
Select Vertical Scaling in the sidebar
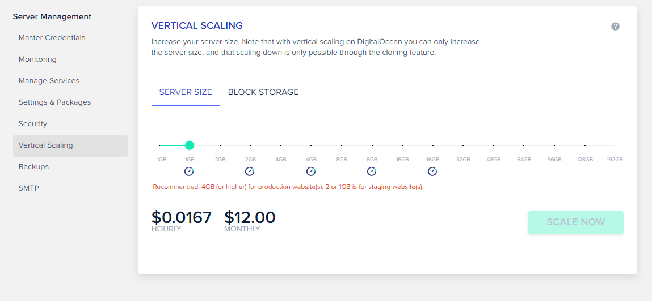point(45,145)
